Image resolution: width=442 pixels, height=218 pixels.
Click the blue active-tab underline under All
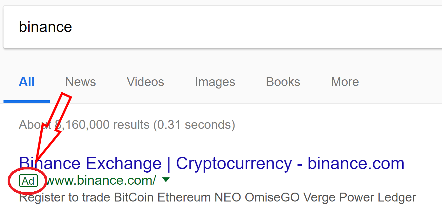point(27,102)
